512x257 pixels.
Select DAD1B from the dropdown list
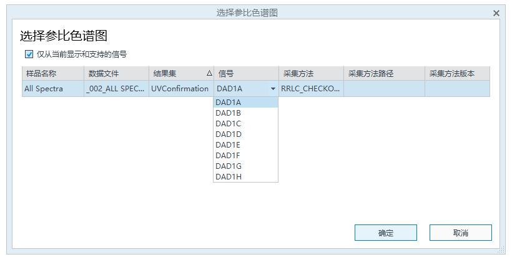[245, 113]
